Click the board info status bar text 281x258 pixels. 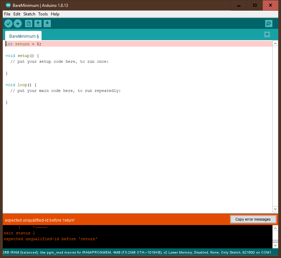(x=137, y=252)
